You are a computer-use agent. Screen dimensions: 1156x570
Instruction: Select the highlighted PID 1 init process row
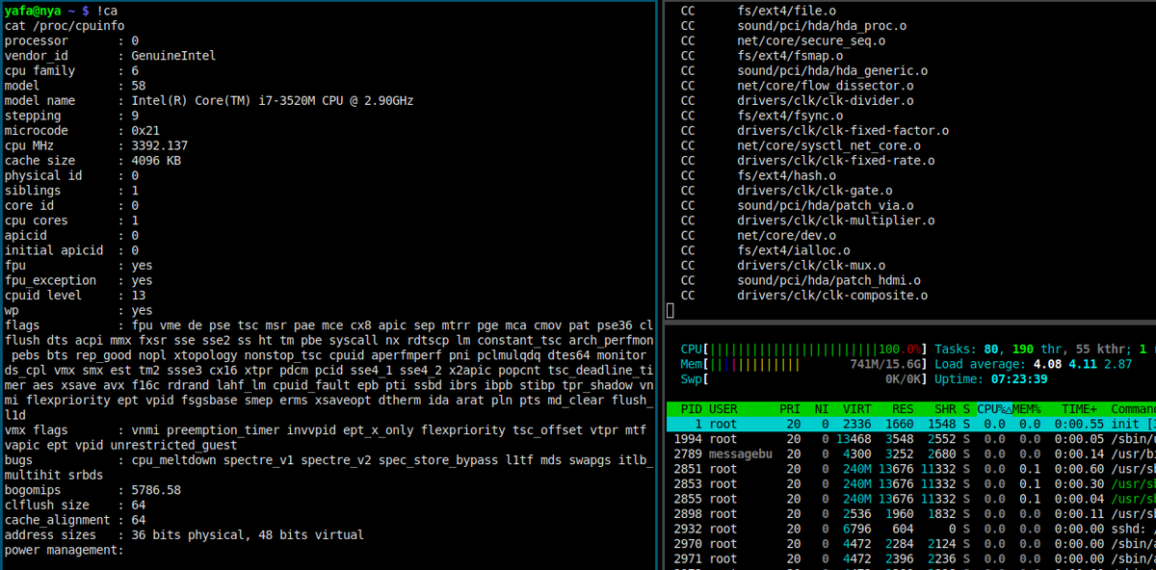click(910, 425)
